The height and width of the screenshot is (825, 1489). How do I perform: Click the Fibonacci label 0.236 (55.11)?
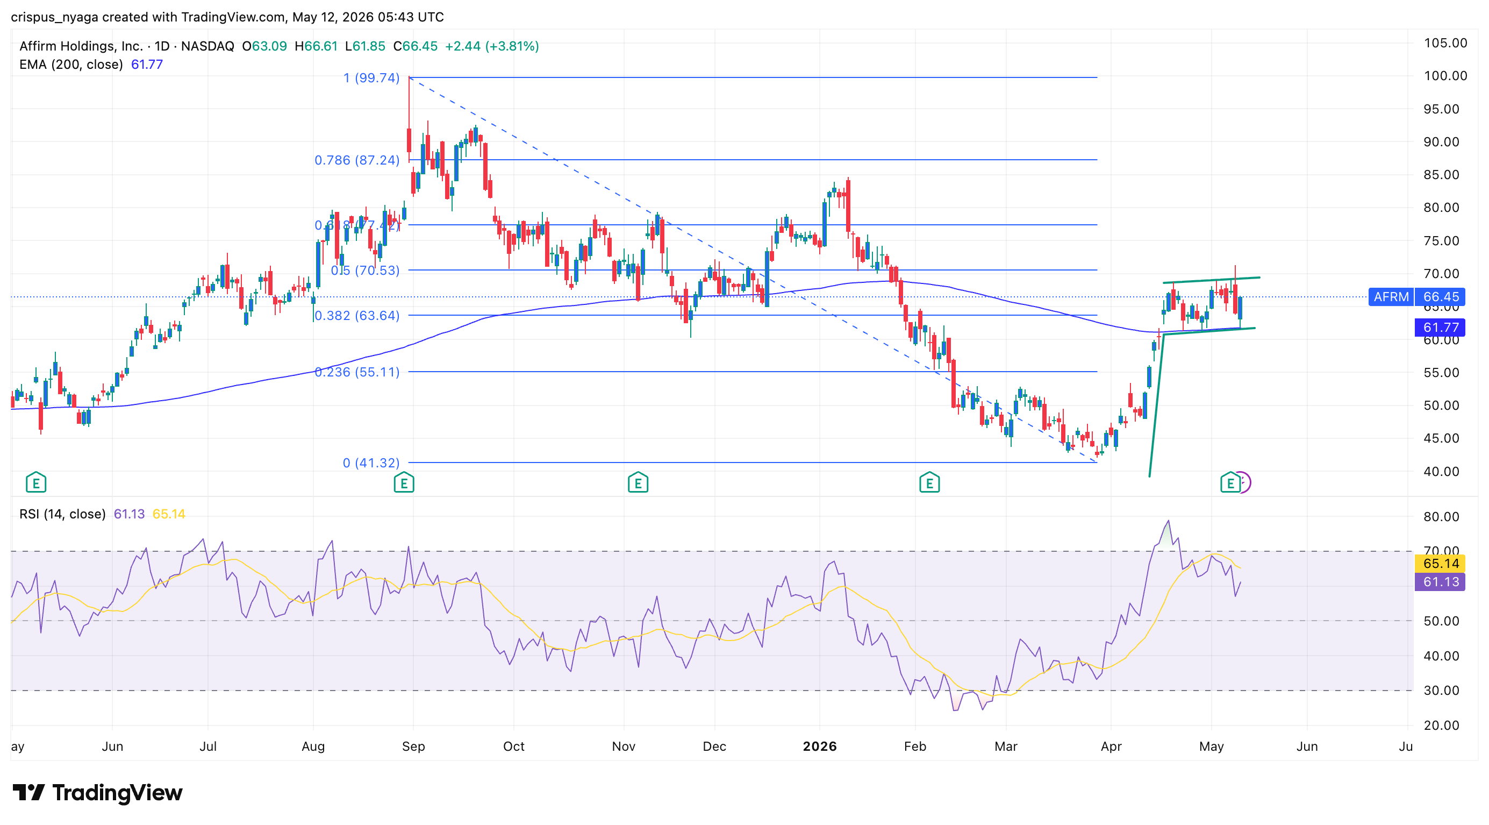356,372
